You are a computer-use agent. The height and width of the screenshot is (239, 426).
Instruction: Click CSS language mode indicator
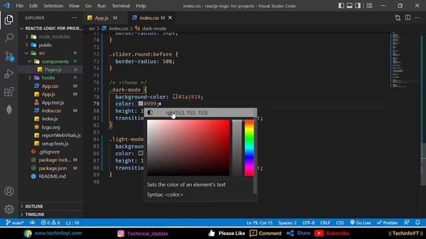pyautogui.click(x=340, y=223)
